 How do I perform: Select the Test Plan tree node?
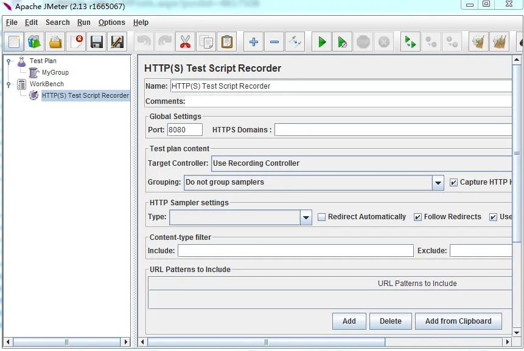[x=43, y=61]
